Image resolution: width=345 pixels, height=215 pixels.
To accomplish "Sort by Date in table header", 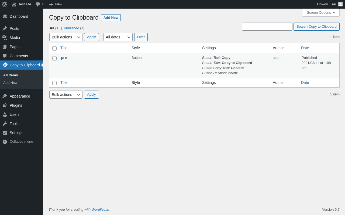I will point(305,48).
